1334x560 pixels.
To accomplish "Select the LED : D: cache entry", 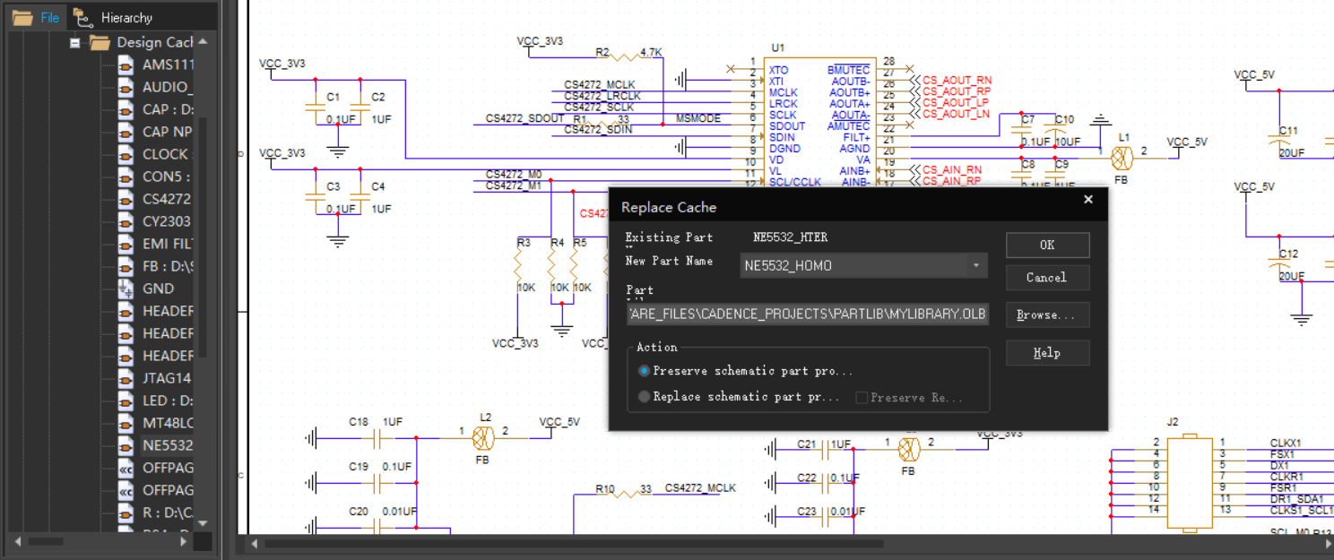I will coord(168,401).
